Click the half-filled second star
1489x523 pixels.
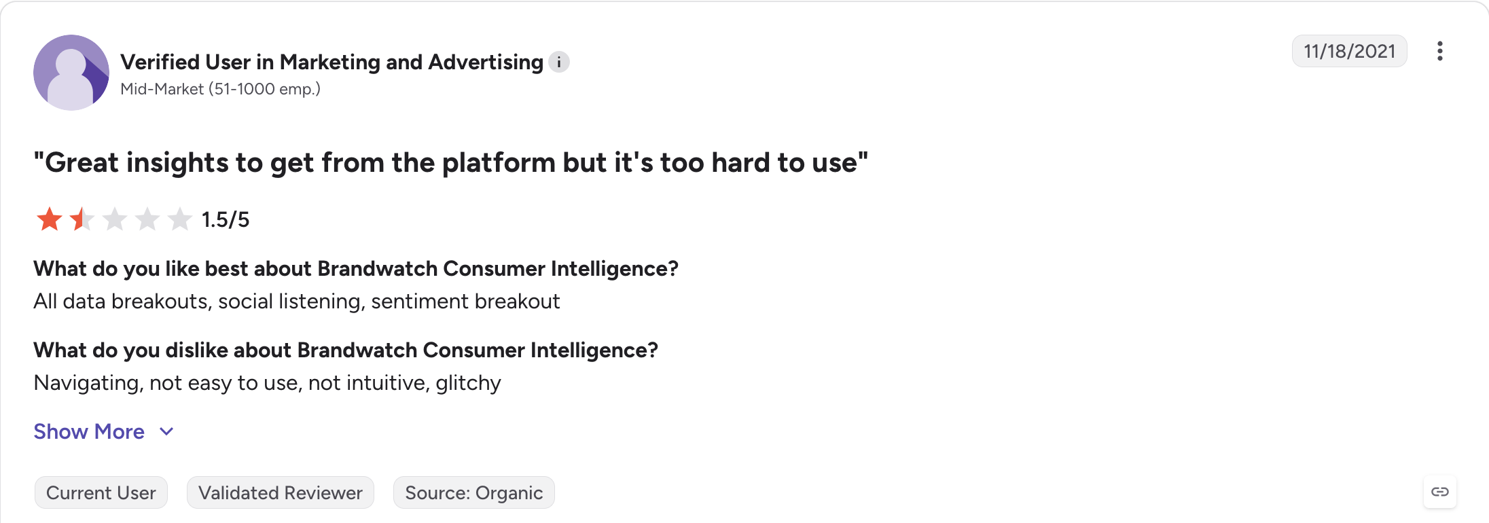[x=82, y=219]
